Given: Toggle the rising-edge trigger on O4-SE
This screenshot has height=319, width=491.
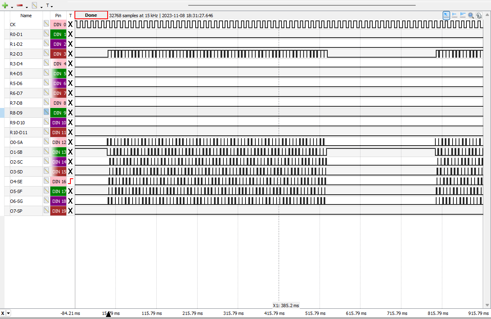Looking at the screenshot, I should 70,181.
